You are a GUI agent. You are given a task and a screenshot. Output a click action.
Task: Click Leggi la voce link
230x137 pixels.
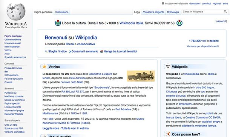[51, 128]
